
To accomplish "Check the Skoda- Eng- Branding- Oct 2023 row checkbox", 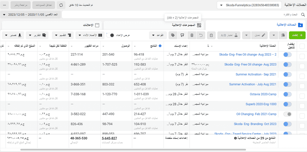I will [302, 126].
